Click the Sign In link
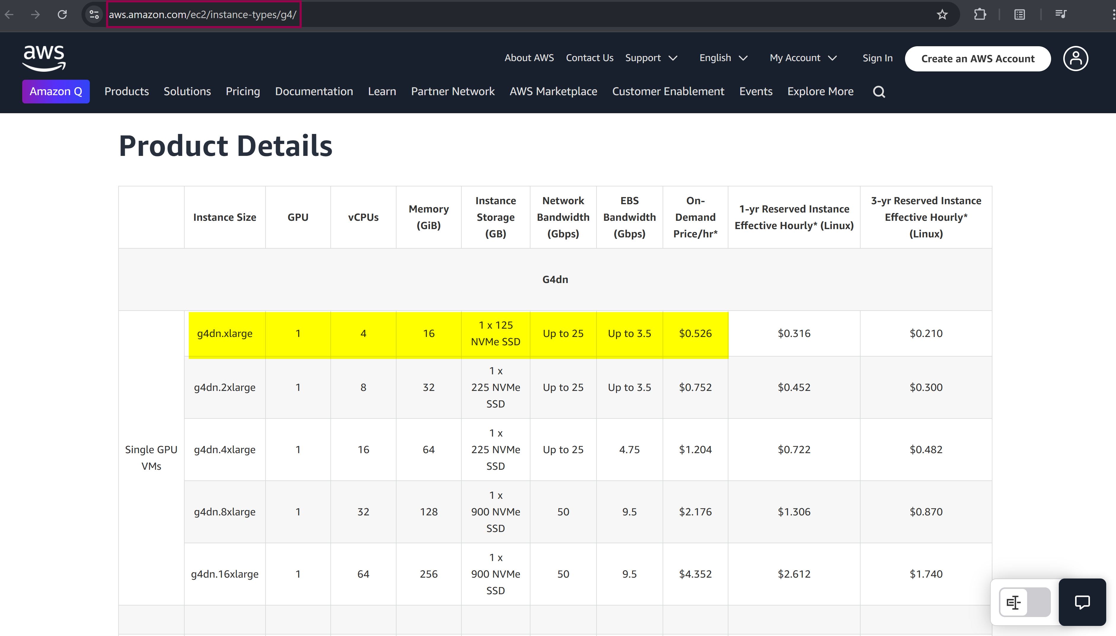This screenshot has height=636, width=1116. tap(877, 58)
